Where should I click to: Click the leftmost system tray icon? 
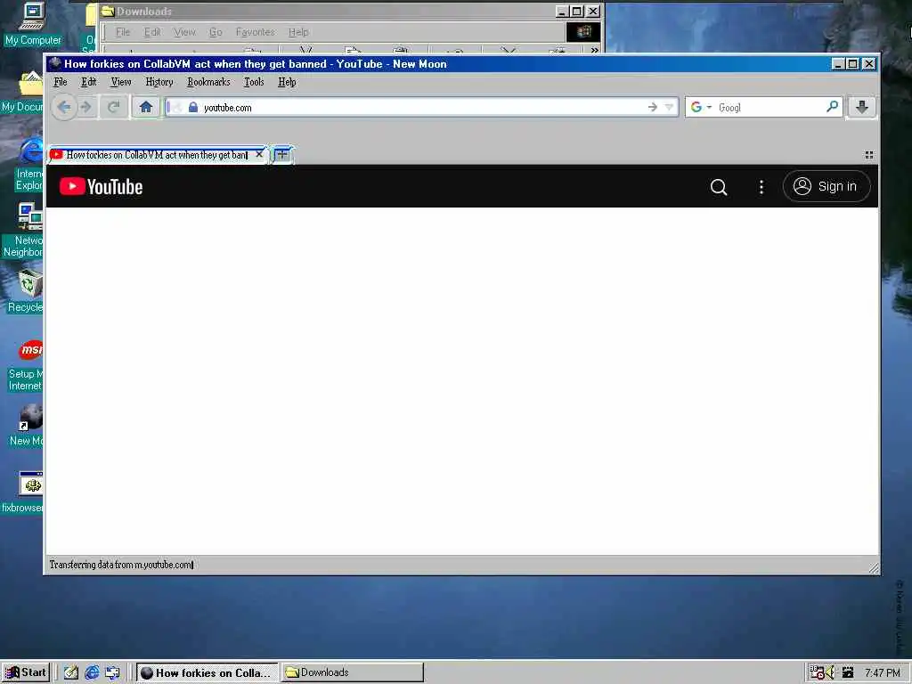(818, 673)
